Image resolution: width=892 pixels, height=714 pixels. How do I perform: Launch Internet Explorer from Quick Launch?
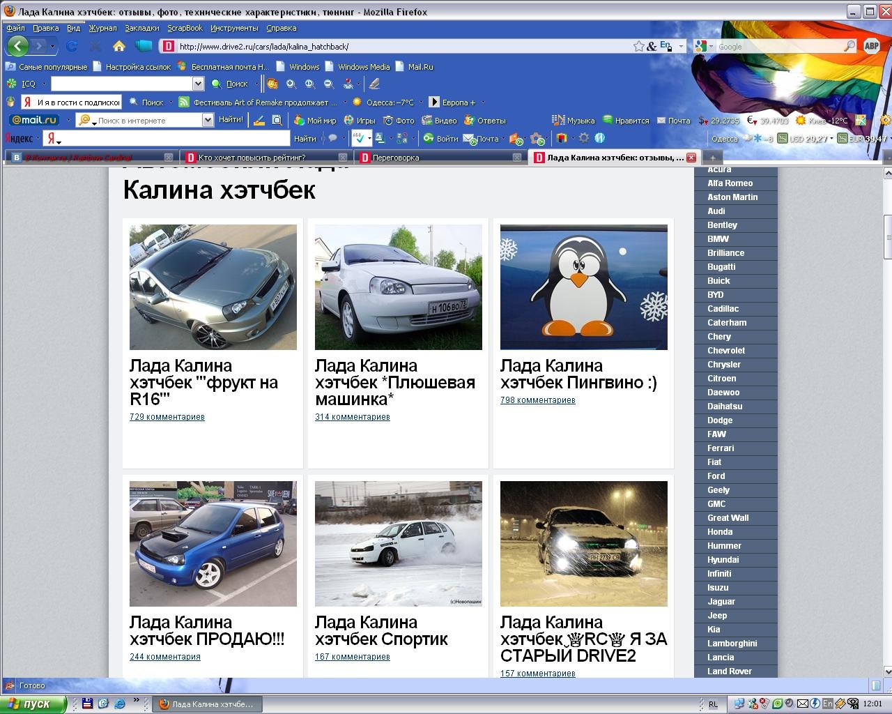[119, 704]
